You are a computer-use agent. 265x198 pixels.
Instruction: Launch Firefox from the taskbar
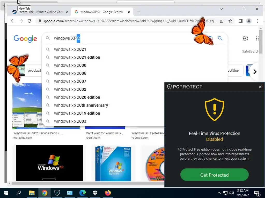(108, 193)
